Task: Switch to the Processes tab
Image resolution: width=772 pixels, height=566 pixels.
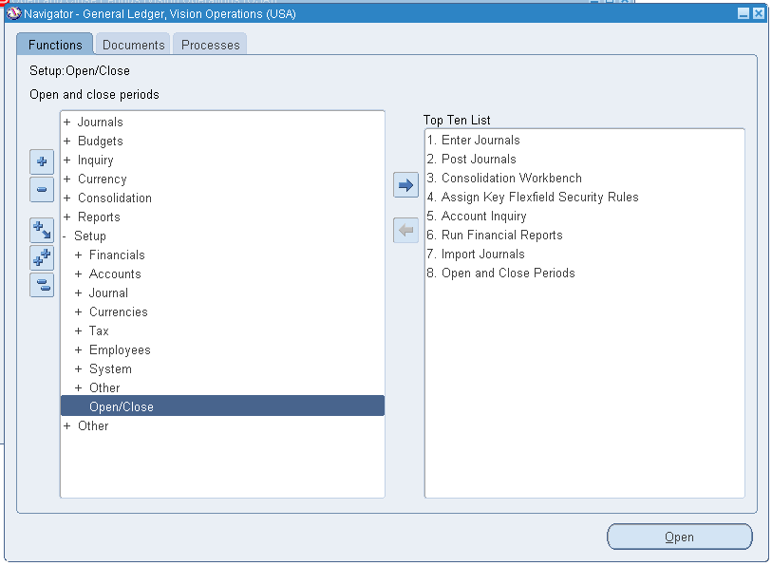Action: pos(209,44)
